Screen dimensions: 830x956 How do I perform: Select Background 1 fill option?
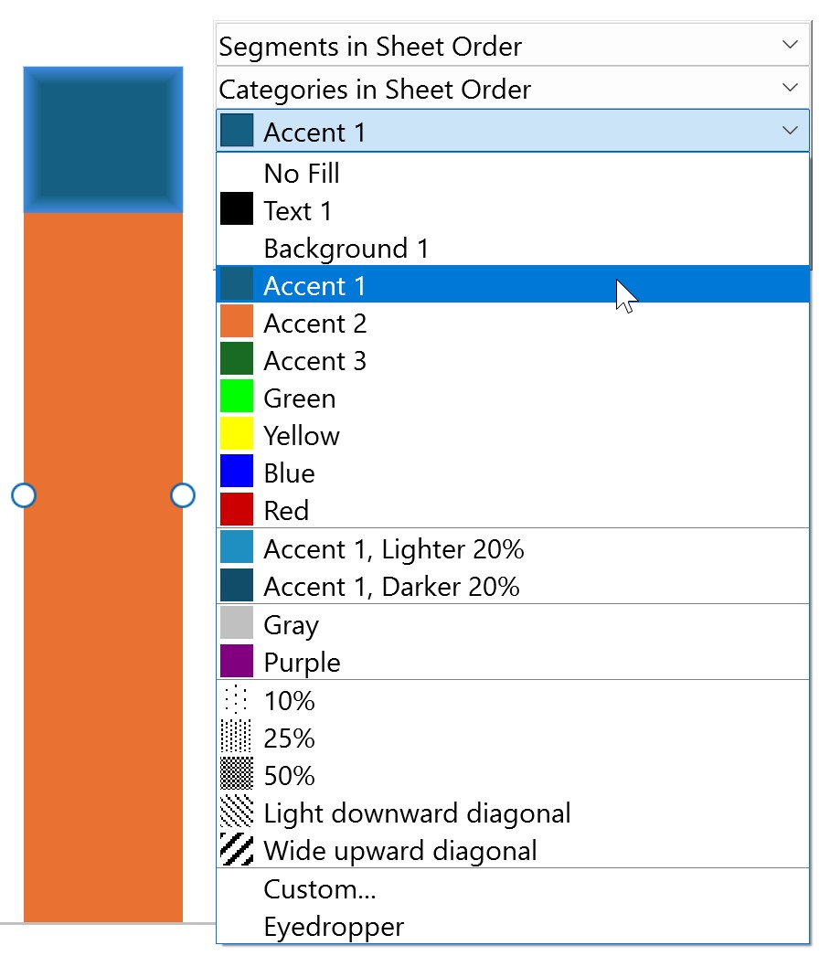[346, 249]
